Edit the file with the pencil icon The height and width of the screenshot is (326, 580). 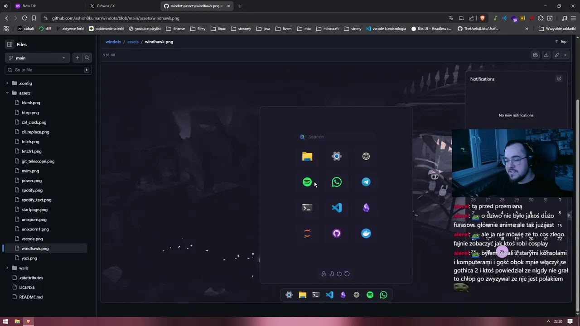pyautogui.click(x=557, y=55)
